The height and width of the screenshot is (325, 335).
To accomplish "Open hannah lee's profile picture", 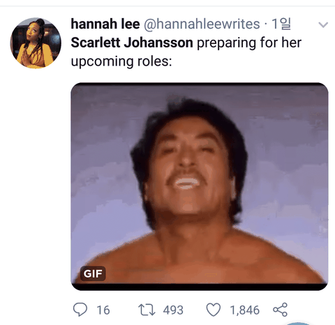I will pyautogui.click(x=36, y=43).
